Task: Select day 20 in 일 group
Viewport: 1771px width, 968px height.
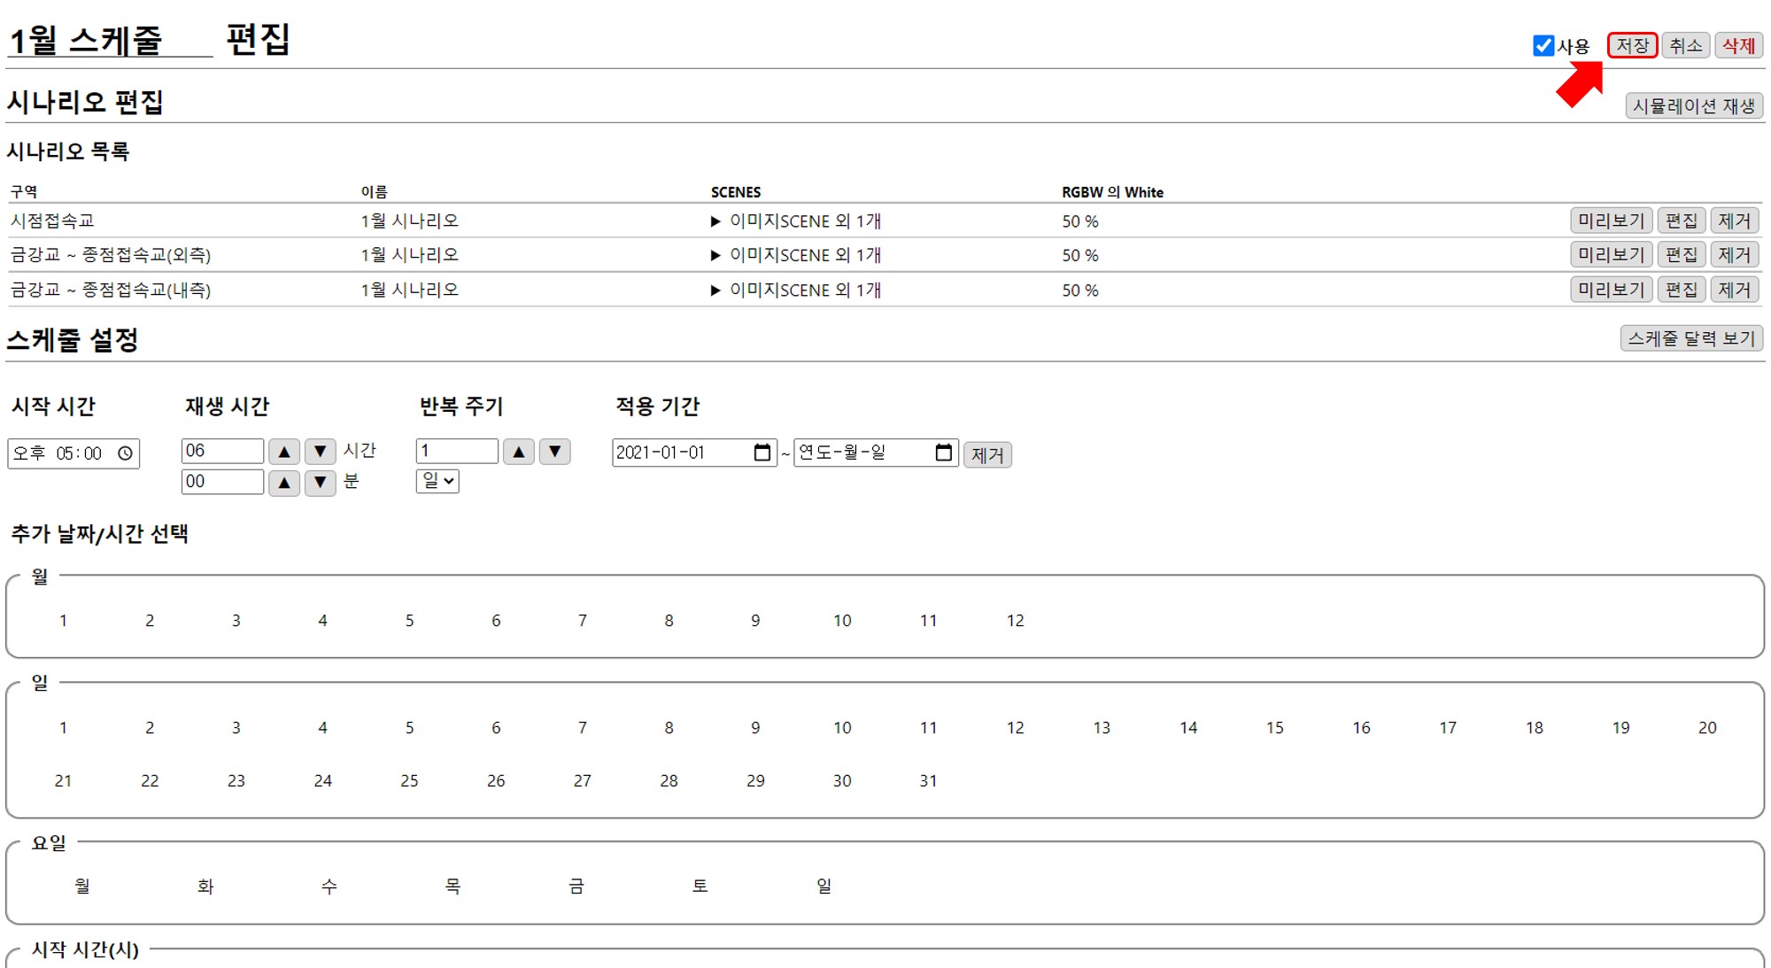Action: tap(1707, 728)
